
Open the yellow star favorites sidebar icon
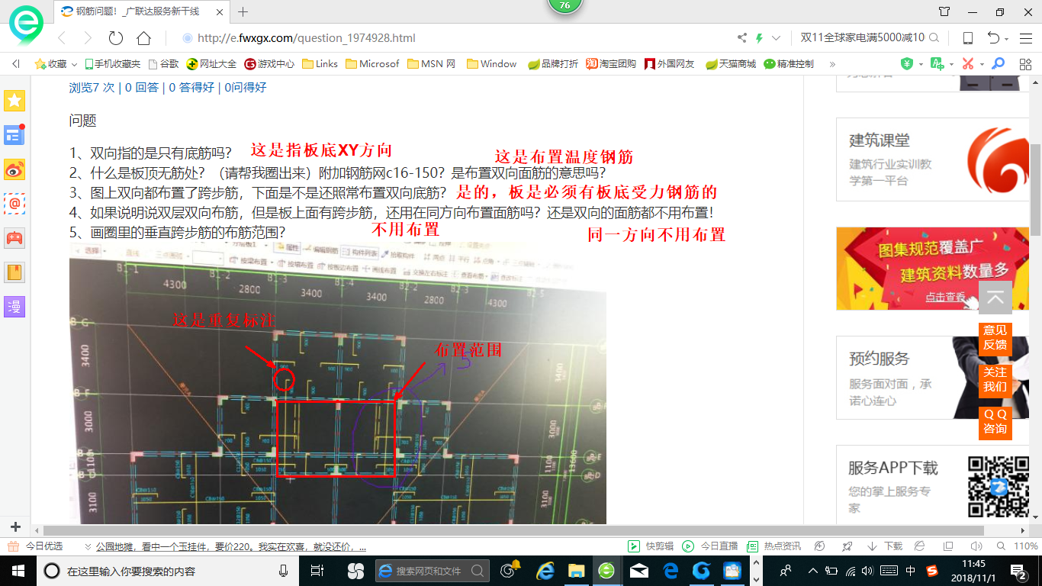(14, 100)
